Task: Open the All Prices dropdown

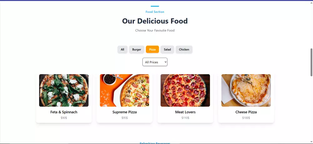Action: tap(155, 62)
